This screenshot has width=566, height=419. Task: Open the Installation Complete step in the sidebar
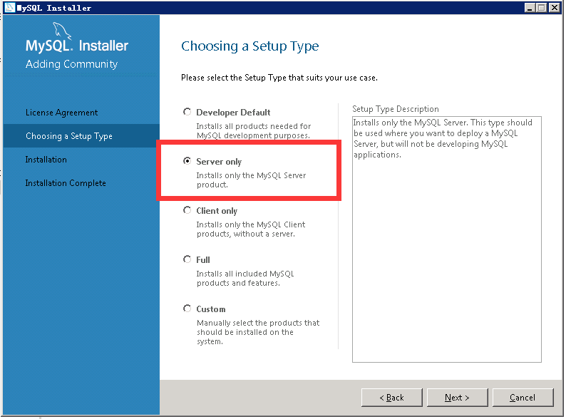pyautogui.click(x=66, y=183)
